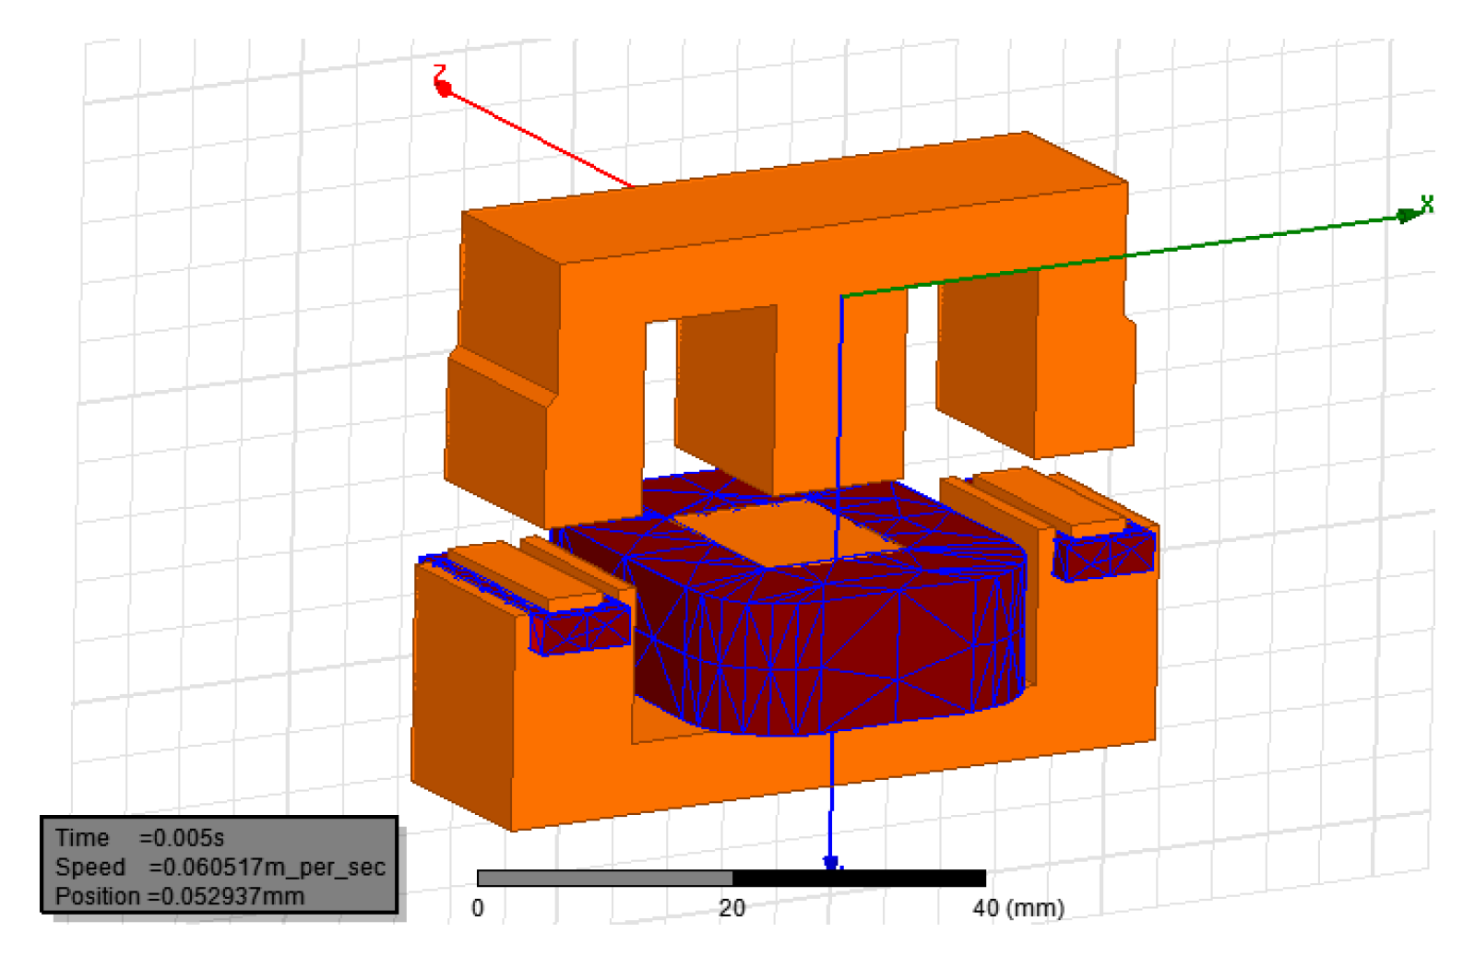Click the X axis label
This screenshot has width=1475, height=968.
[1427, 204]
